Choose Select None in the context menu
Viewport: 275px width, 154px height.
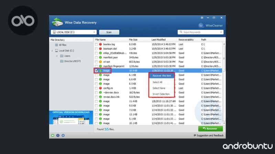coord(159,88)
